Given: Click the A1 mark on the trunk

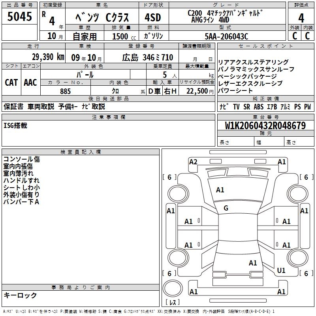Looking at the screenshot, I should pyautogui.click(x=253, y=263).
